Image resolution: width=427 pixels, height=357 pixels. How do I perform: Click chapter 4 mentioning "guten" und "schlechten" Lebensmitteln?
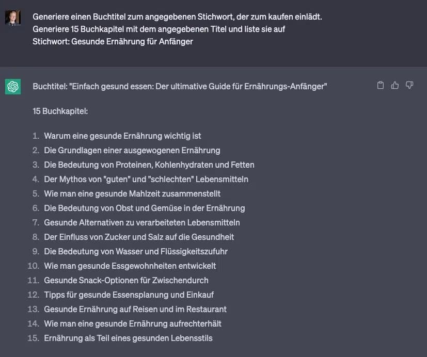(145, 179)
